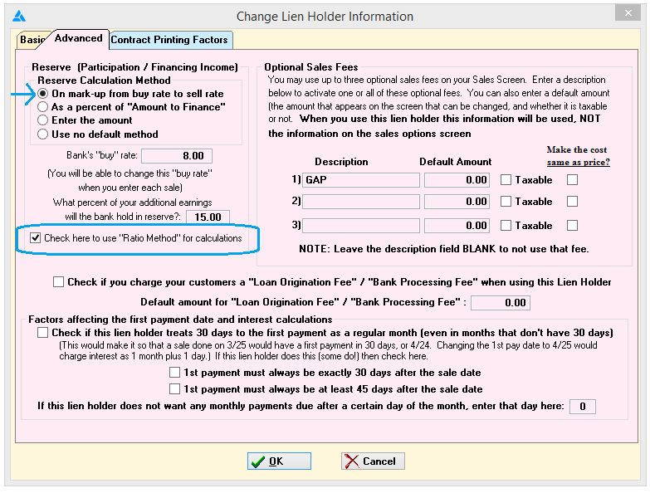Screen dimensions: 650x493
Task: Click the 'Optional Sales Fees' heading
Action: [311, 67]
